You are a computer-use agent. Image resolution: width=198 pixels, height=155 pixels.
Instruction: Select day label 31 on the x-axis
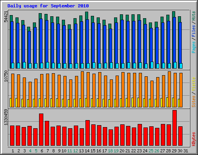(186, 151)
